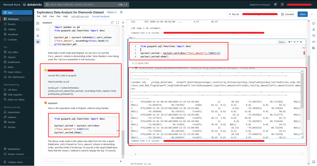Open the Python language dropdown by title

tap(111, 12)
